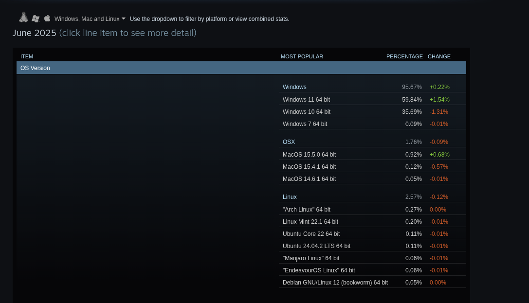Click the Windows logo platform icon
Screen dimensions: 529x303
[x=36, y=18]
